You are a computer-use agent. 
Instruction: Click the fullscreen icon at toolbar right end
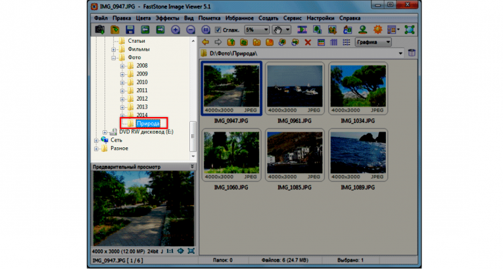[410, 30]
